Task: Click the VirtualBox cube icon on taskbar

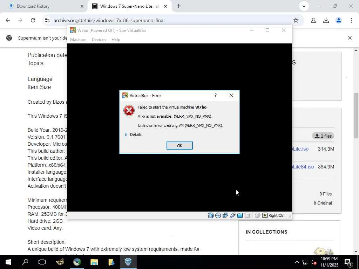Action: click(x=128, y=262)
